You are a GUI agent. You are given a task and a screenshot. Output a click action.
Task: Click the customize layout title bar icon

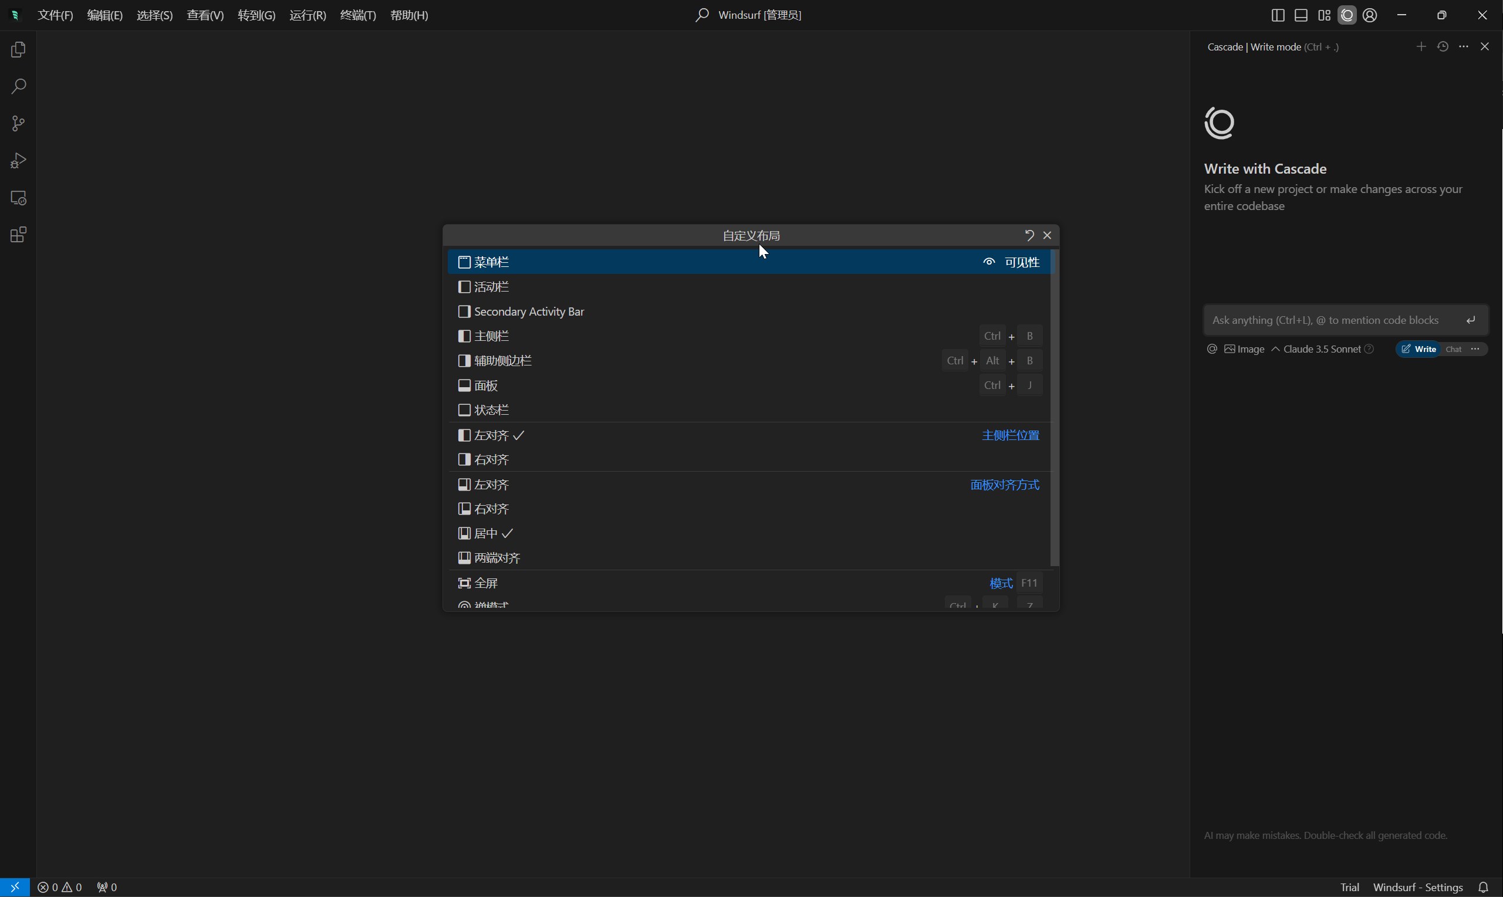(x=1324, y=15)
